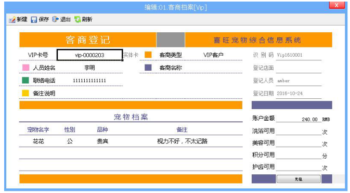The height and width of the screenshot is (193, 350).
Task: Click the purple square beside 客商名称
Action: pyautogui.click(x=148, y=68)
